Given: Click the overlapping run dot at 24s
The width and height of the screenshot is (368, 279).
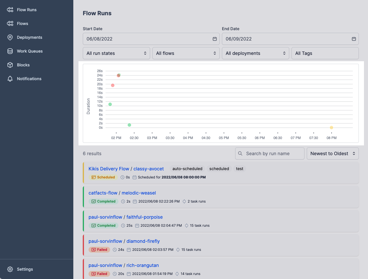Looking at the screenshot, I should [118, 75].
